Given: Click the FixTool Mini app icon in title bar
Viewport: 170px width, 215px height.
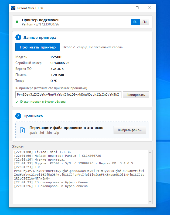Looking at the screenshot, I should [x=13, y=8].
